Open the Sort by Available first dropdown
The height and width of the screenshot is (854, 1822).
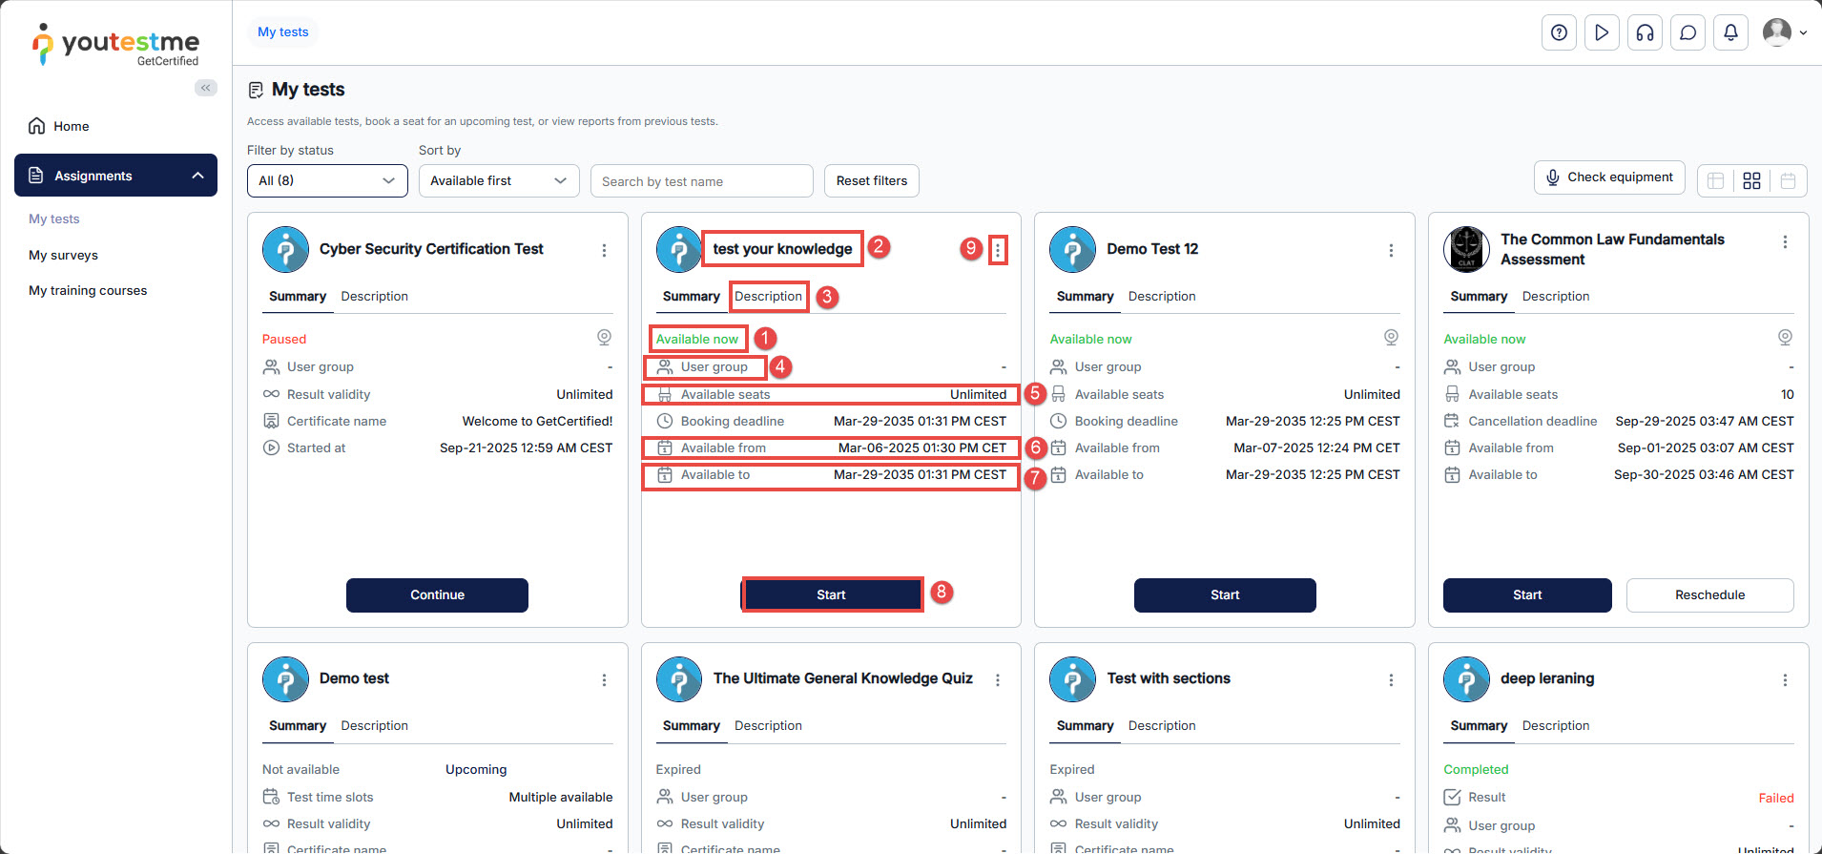[x=498, y=181]
